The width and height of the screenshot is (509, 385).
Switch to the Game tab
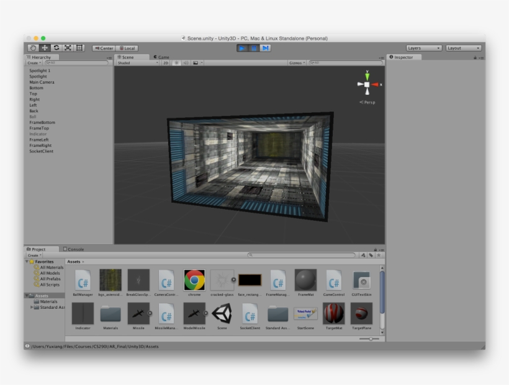[161, 57]
